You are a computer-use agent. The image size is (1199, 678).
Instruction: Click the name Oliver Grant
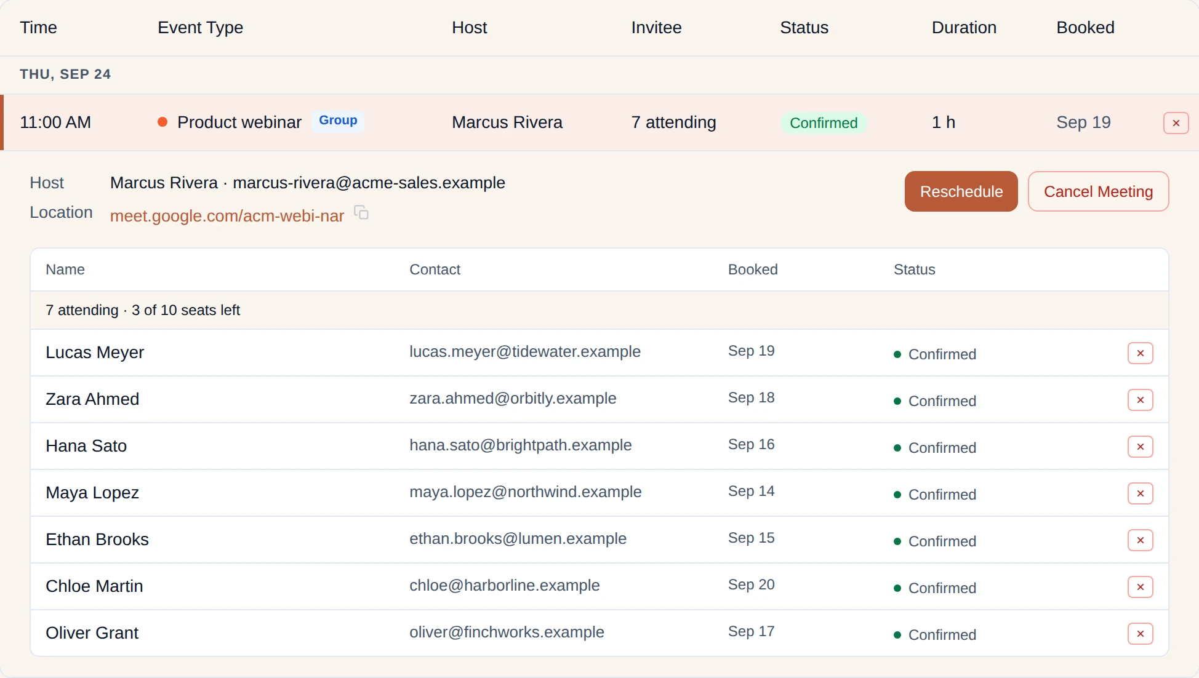pos(92,633)
